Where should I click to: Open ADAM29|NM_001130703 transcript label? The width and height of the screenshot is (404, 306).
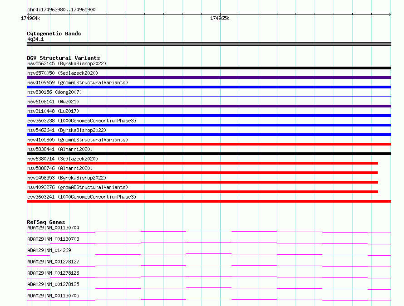53,239
